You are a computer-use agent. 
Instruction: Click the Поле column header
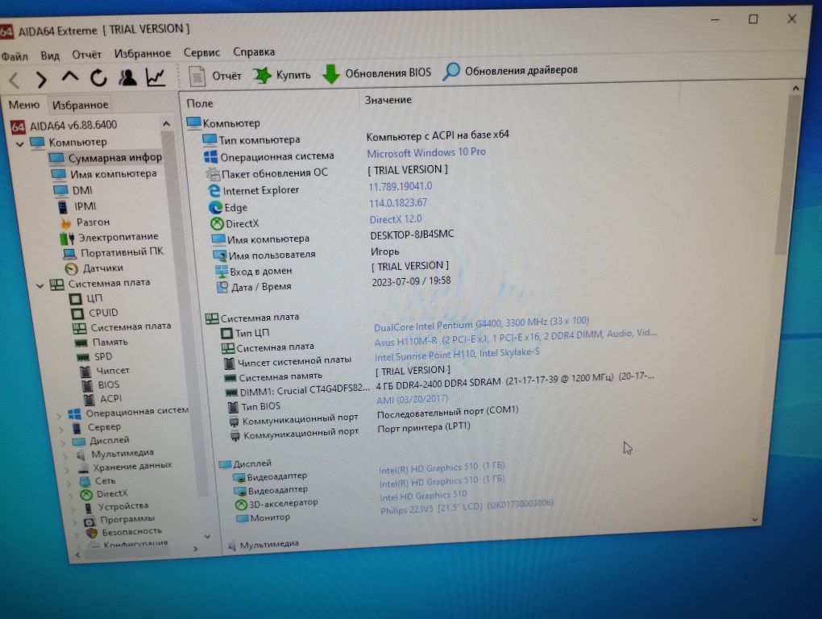tap(200, 104)
